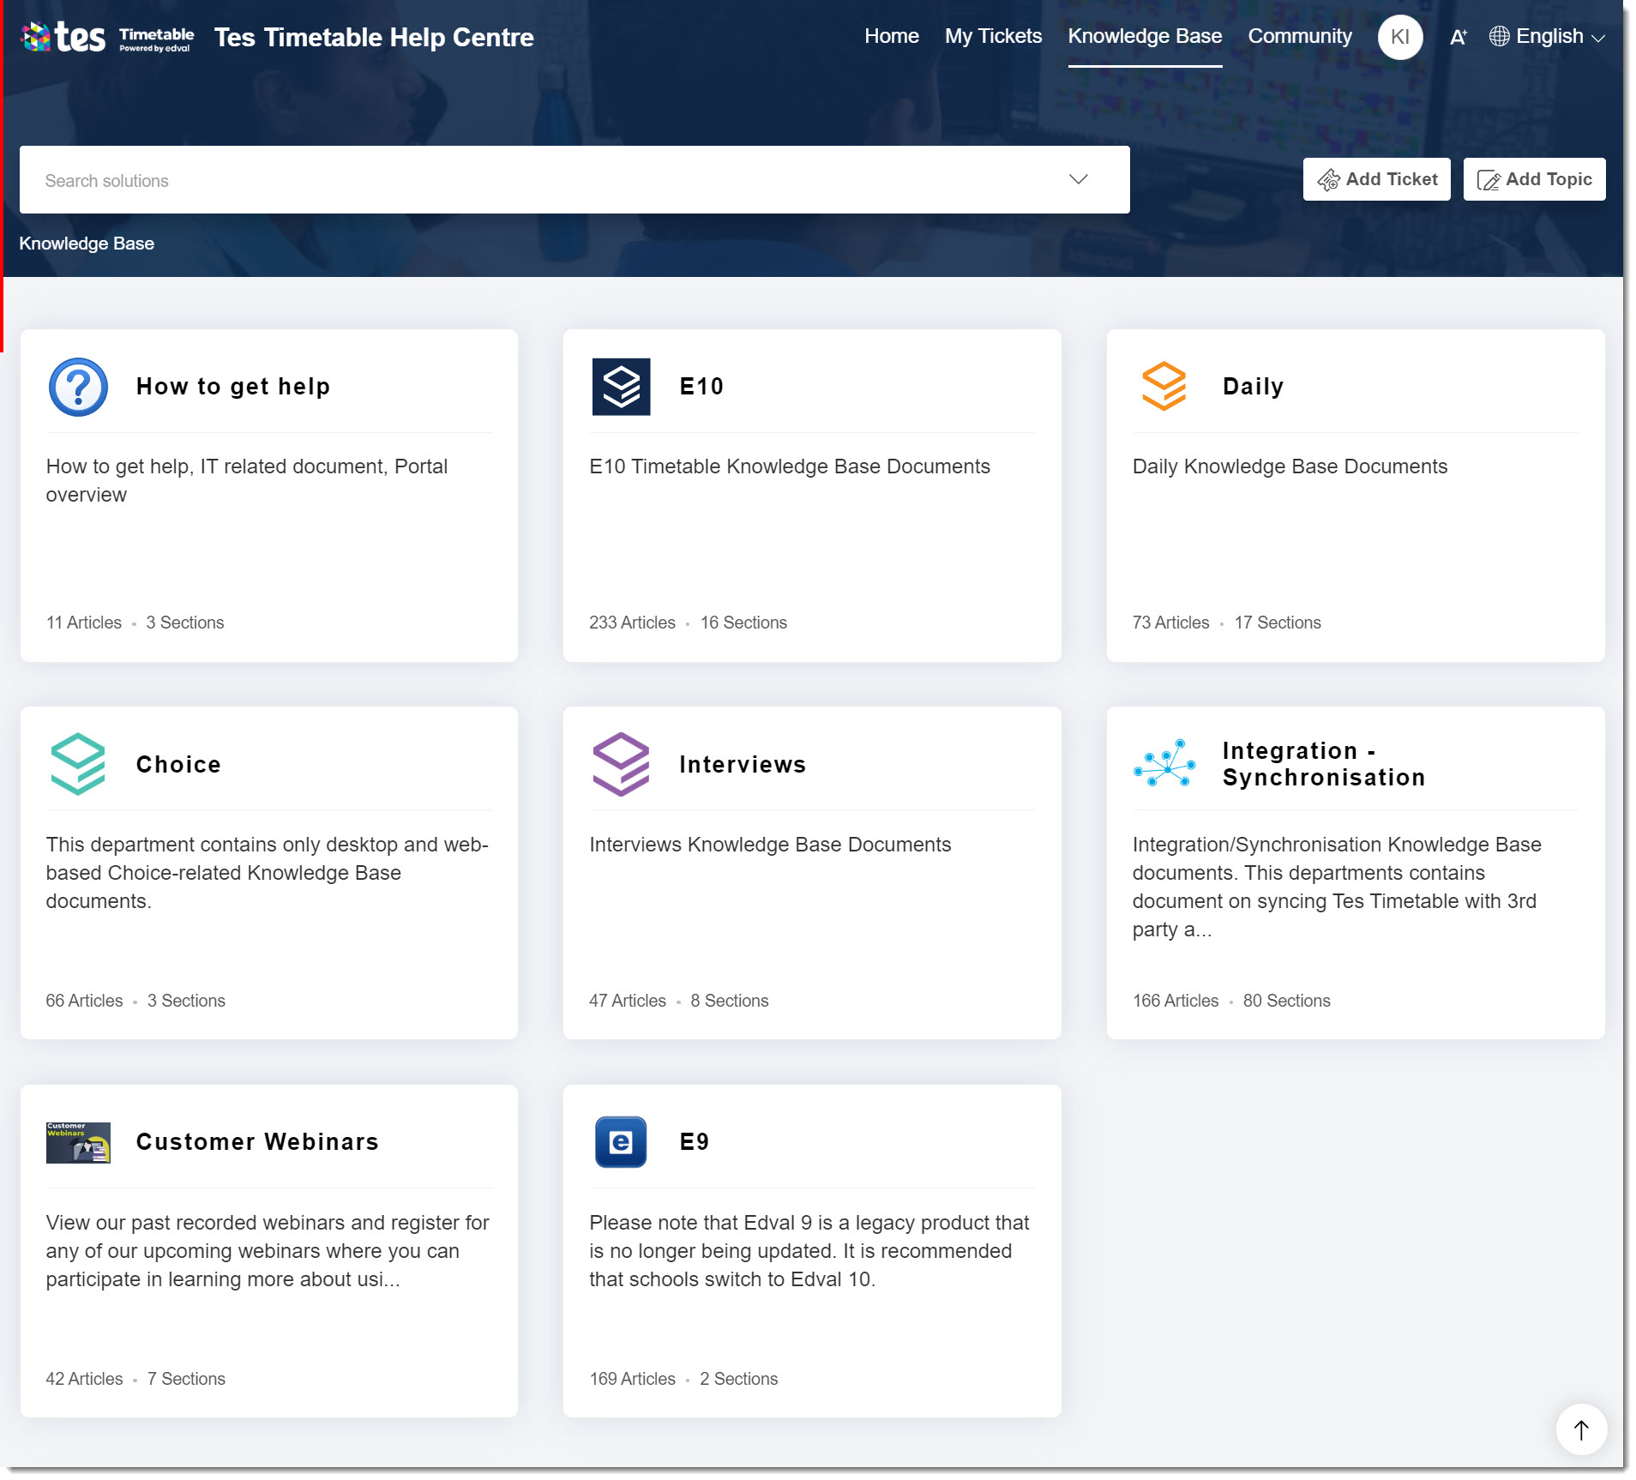Screen dimensions: 1636x1480
Task: Click the Customer Webinars thumbnail image
Action: 78,1142
